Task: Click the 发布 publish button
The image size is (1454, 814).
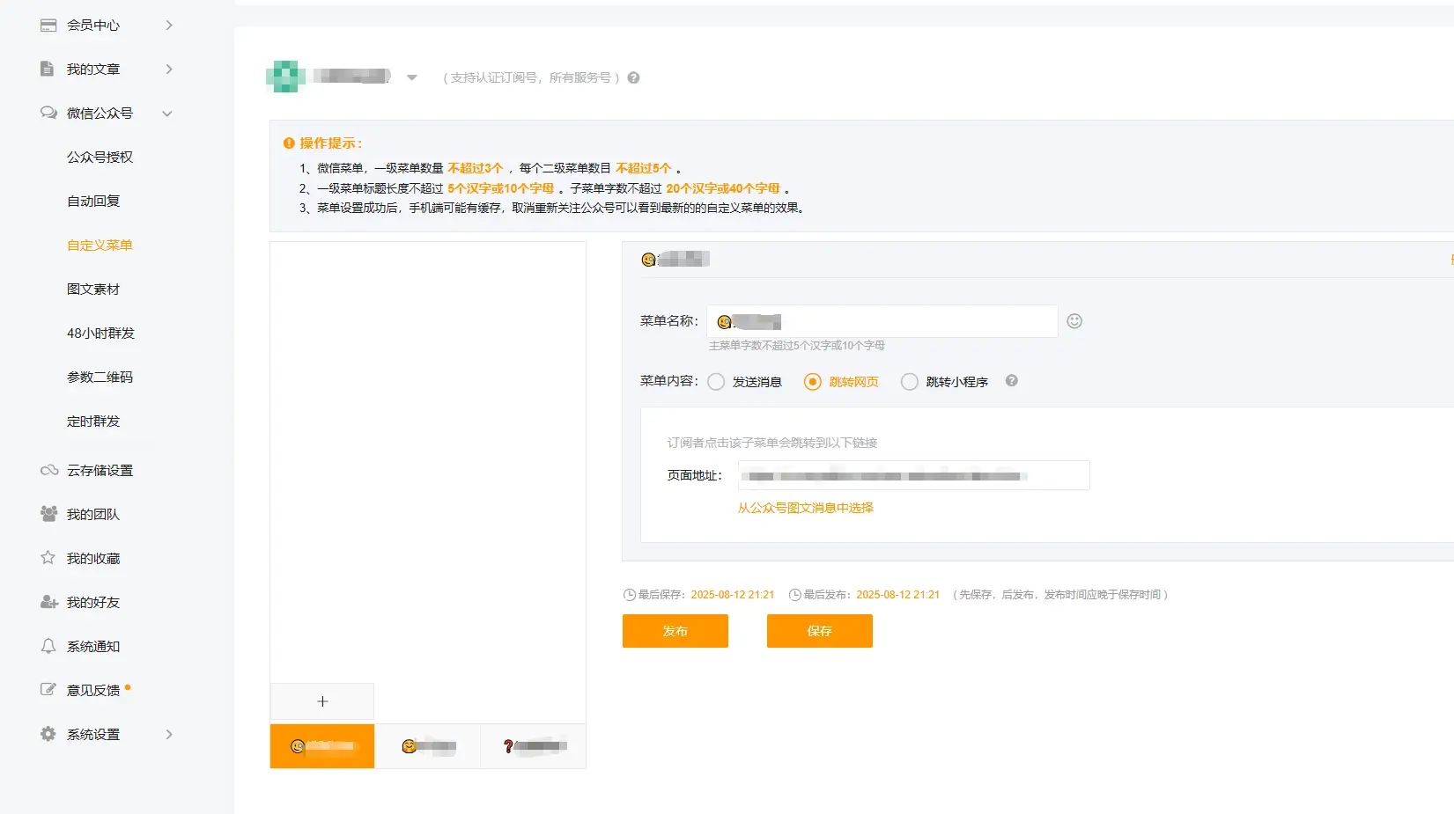Action: (675, 631)
